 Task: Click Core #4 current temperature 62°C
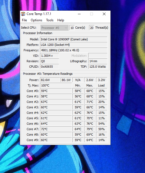pos(56,113)
